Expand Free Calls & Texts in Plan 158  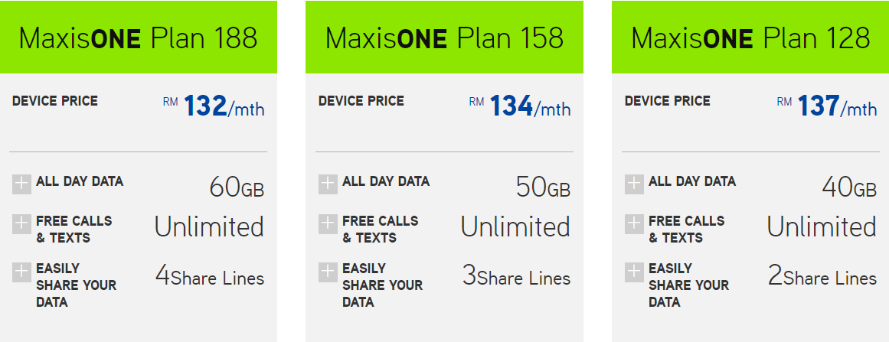click(328, 224)
